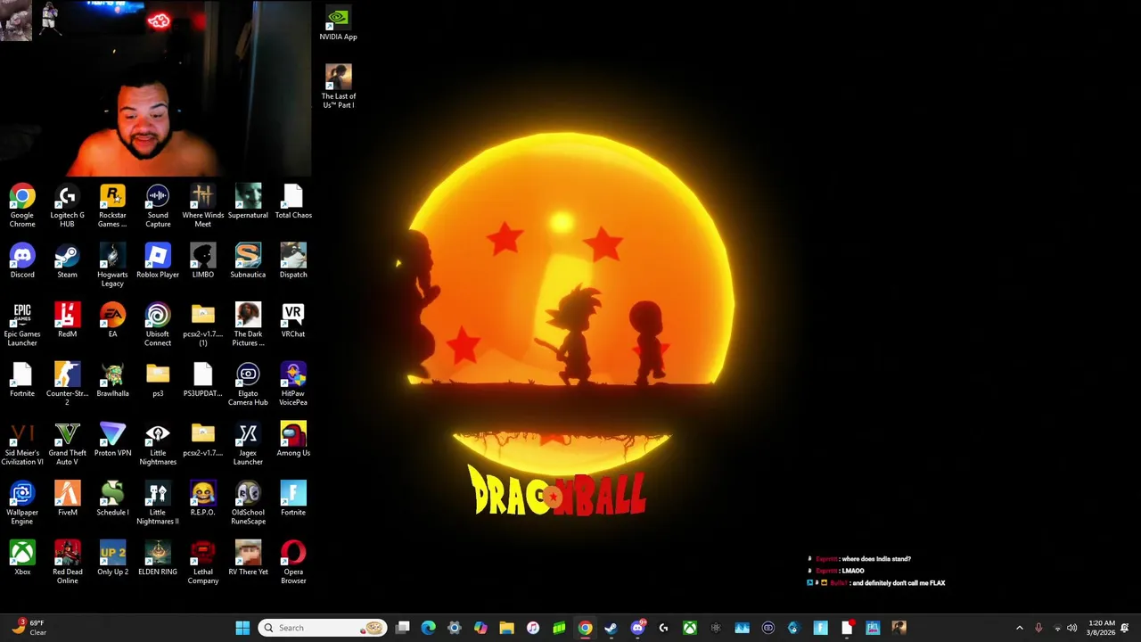Launch Roblox Player desktop icon
This screenshot has height=642, width=1141.
click(158, 261)
